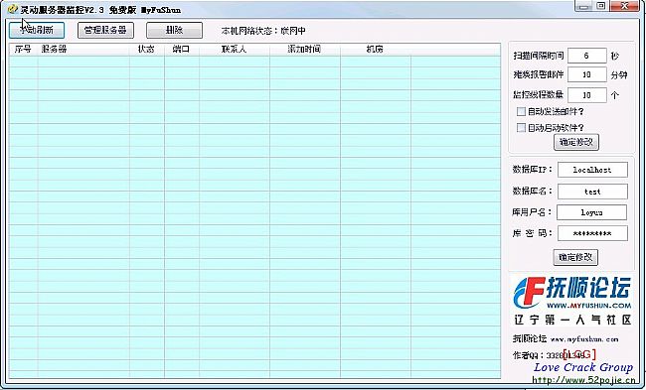This screenshot has width=646, height=390.
Task: Sort by the 状态 column header
Action: pos(147,50)
